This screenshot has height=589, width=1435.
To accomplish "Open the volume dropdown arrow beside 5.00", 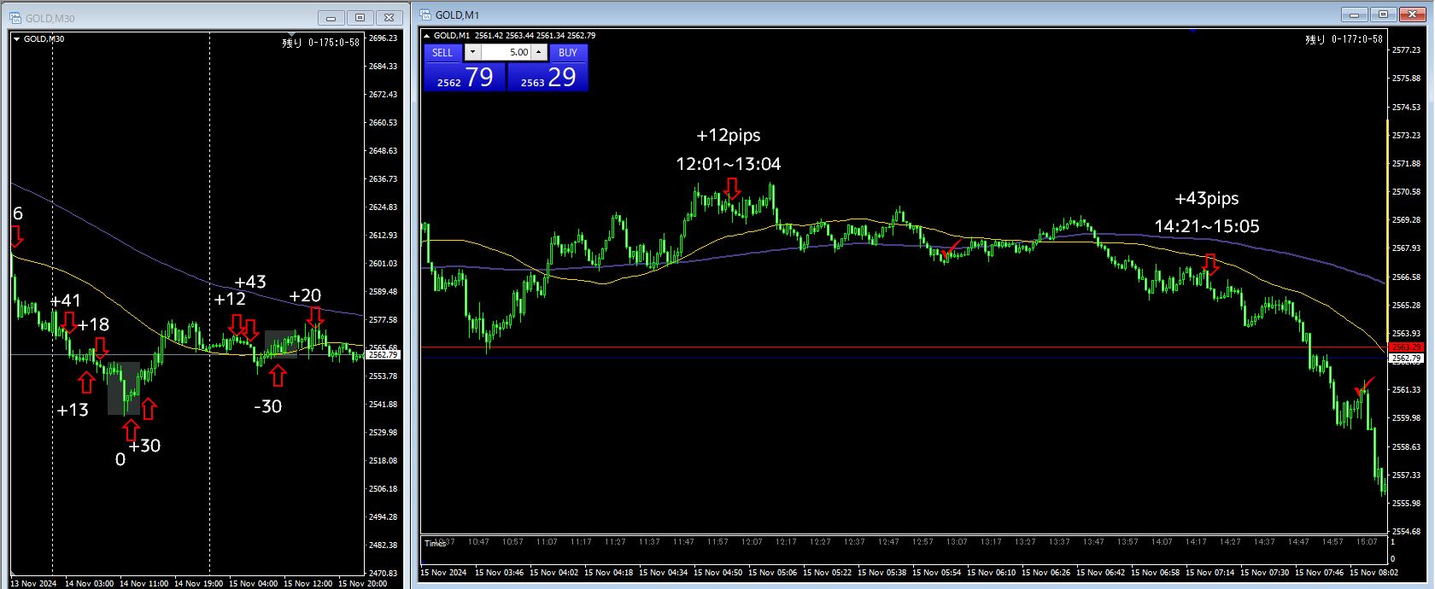I will [x=472, y=52].
